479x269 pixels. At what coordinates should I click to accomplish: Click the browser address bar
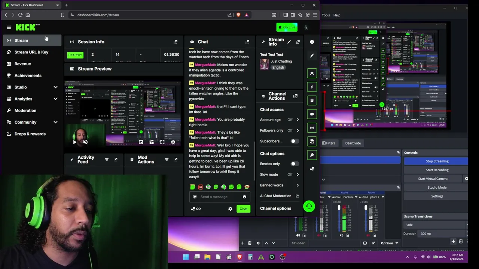[150, 15]
